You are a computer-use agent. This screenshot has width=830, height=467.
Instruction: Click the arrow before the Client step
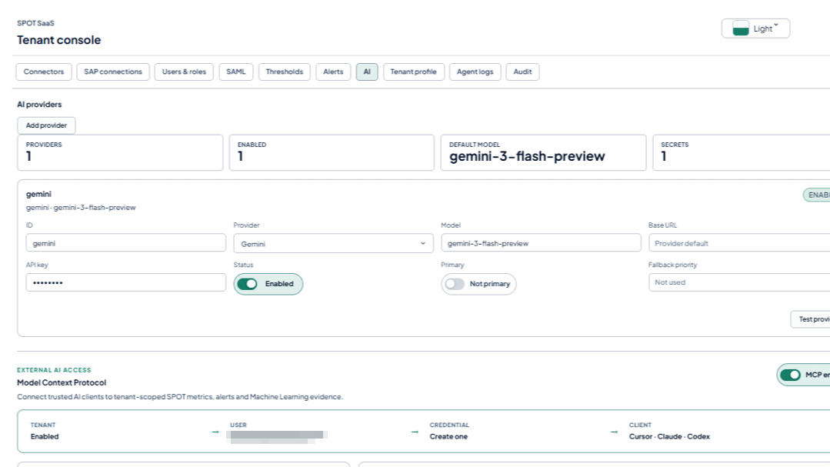(x=614, y=432)
